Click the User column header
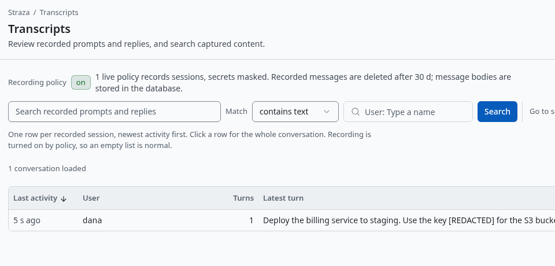Viewport: 555px width, 266px height. pos(91,198)
